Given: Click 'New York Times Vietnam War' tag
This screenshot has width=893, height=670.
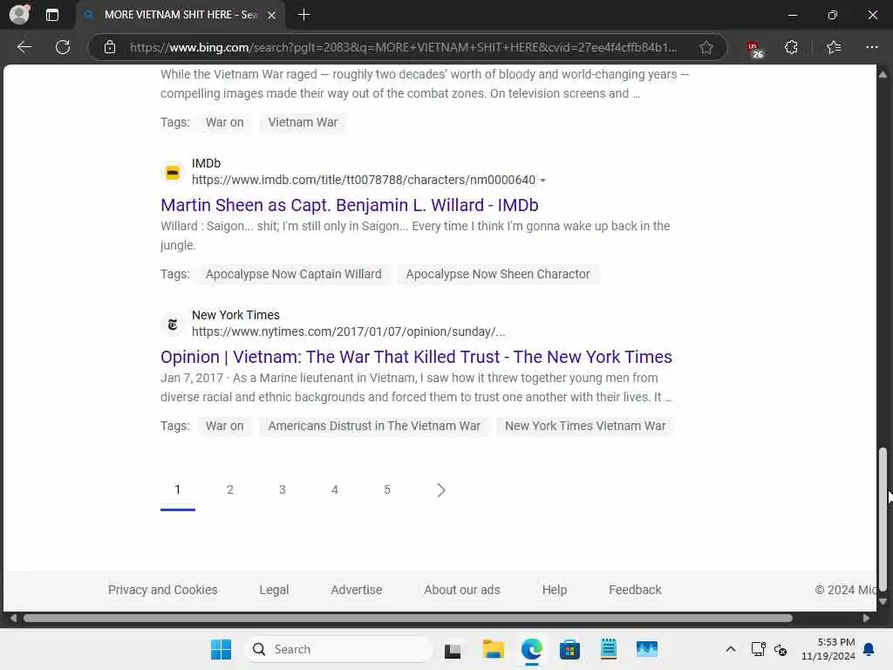Looking at the screenshot, I should tap(585, 426).
